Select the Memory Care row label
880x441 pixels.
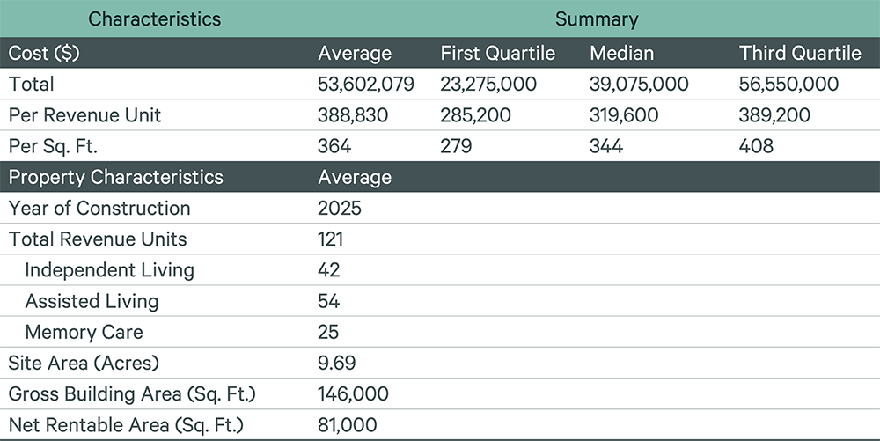(84, 332)
